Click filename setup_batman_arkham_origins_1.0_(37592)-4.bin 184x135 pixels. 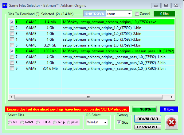[x=102, y=45]
